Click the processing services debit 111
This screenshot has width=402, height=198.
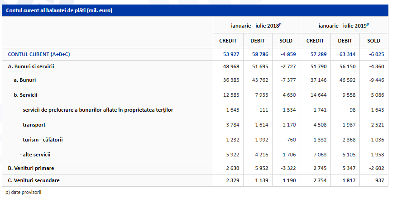pos(264,110)
